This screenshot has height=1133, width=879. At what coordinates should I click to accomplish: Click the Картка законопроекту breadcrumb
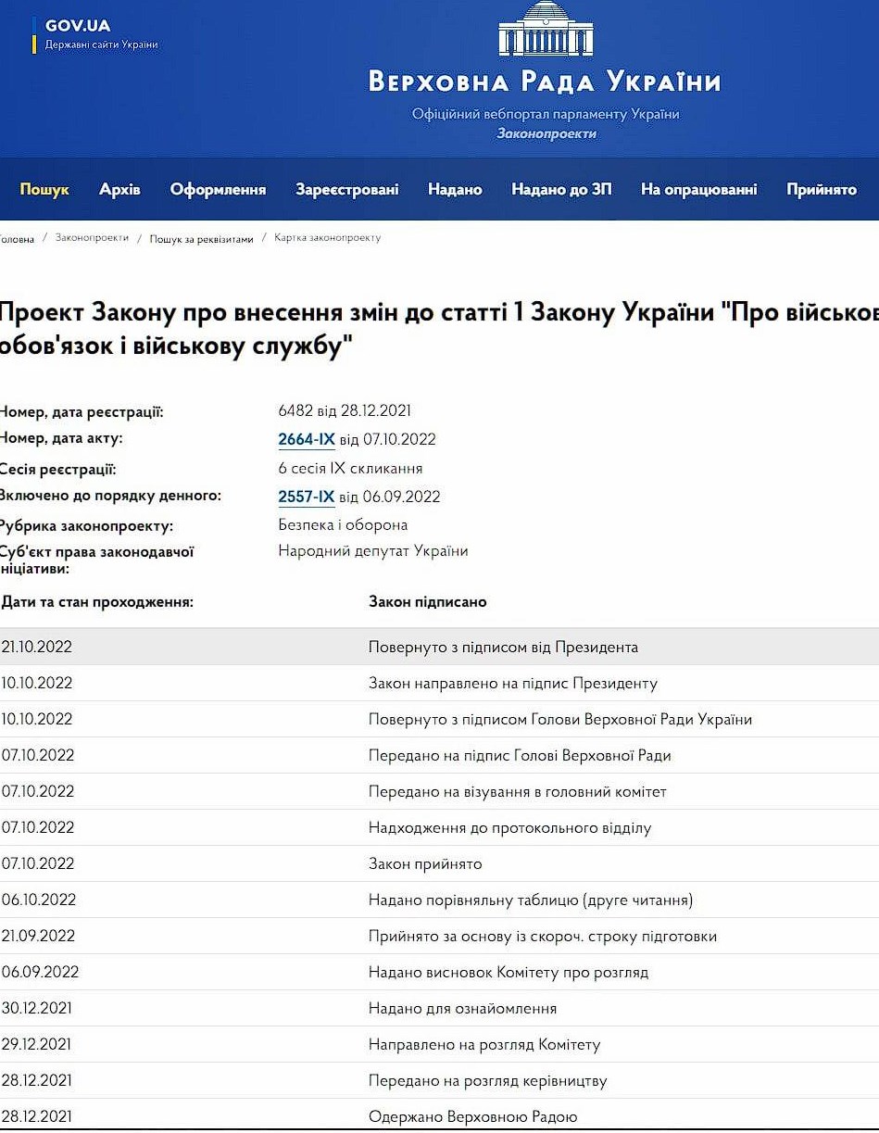[327, 238]
